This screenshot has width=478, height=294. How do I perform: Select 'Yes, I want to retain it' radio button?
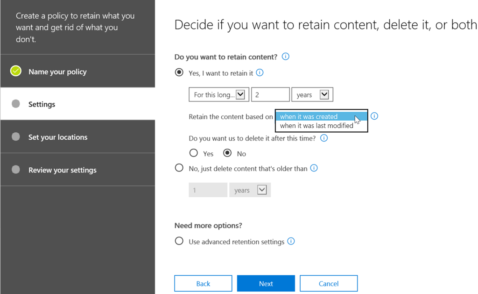pyautogui.click(x=179, y=72)
